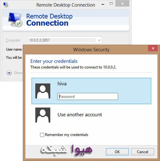Click the Windows Security title text
This screenshot has height=161, width=160.
pyautogui.click(x=91, y=50)
